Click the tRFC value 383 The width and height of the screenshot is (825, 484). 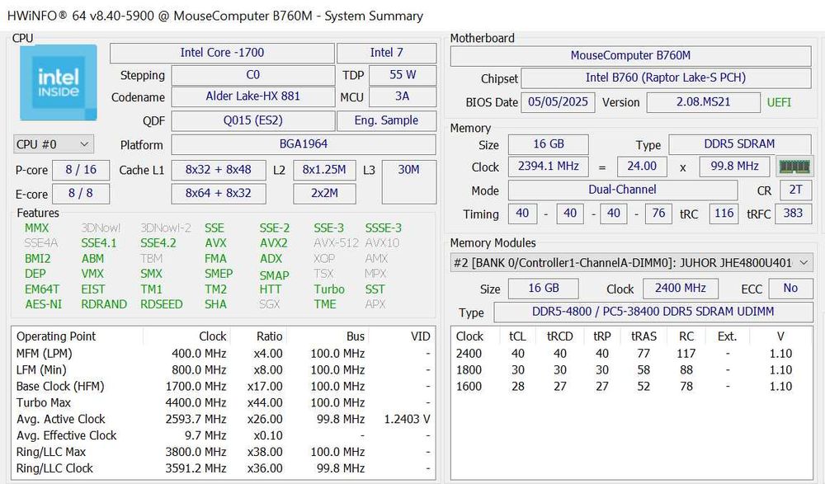click(793, 214)
